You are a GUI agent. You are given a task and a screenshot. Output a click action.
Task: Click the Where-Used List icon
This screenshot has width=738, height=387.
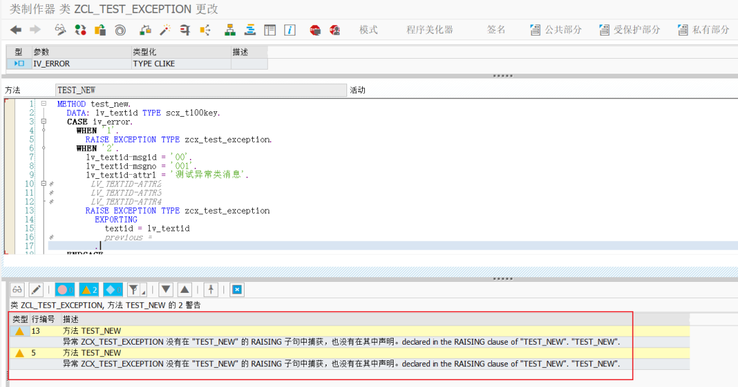205,30
